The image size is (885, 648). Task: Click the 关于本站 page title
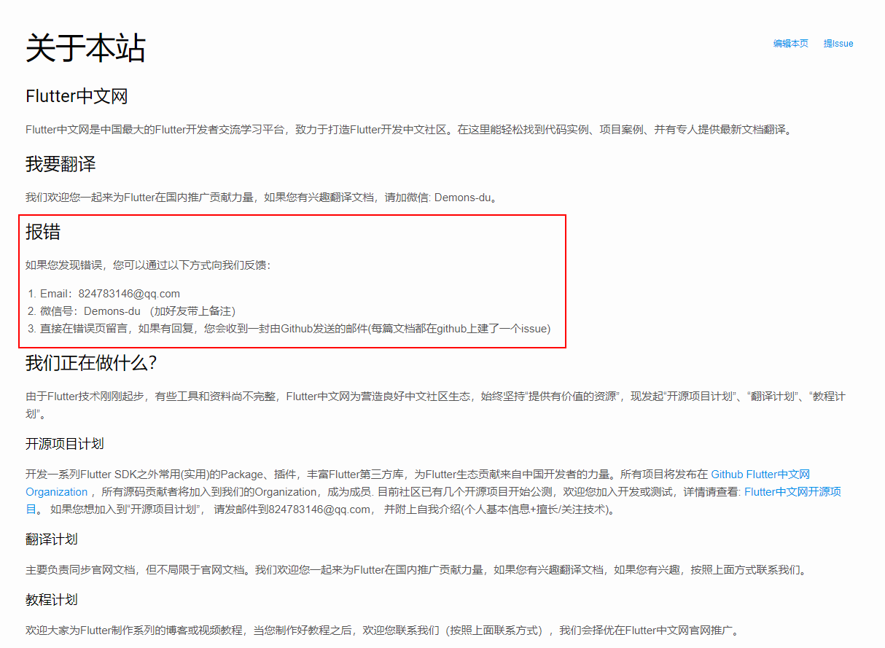click(x=85, y=48)
